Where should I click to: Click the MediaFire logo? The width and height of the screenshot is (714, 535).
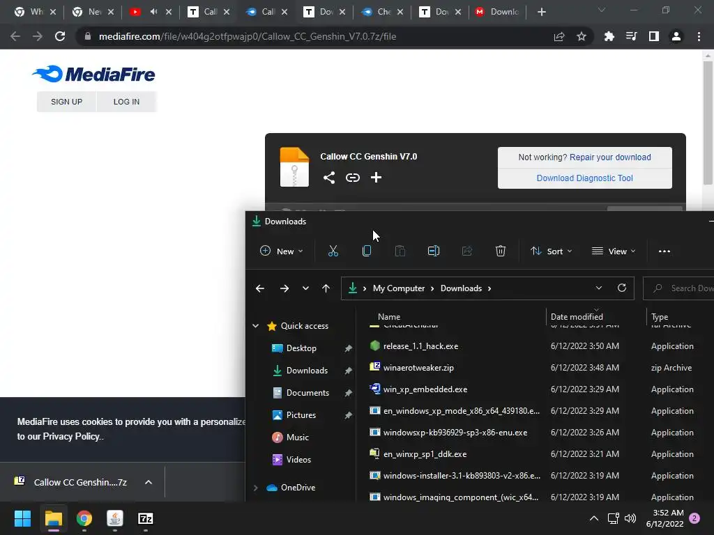point(94,74)
